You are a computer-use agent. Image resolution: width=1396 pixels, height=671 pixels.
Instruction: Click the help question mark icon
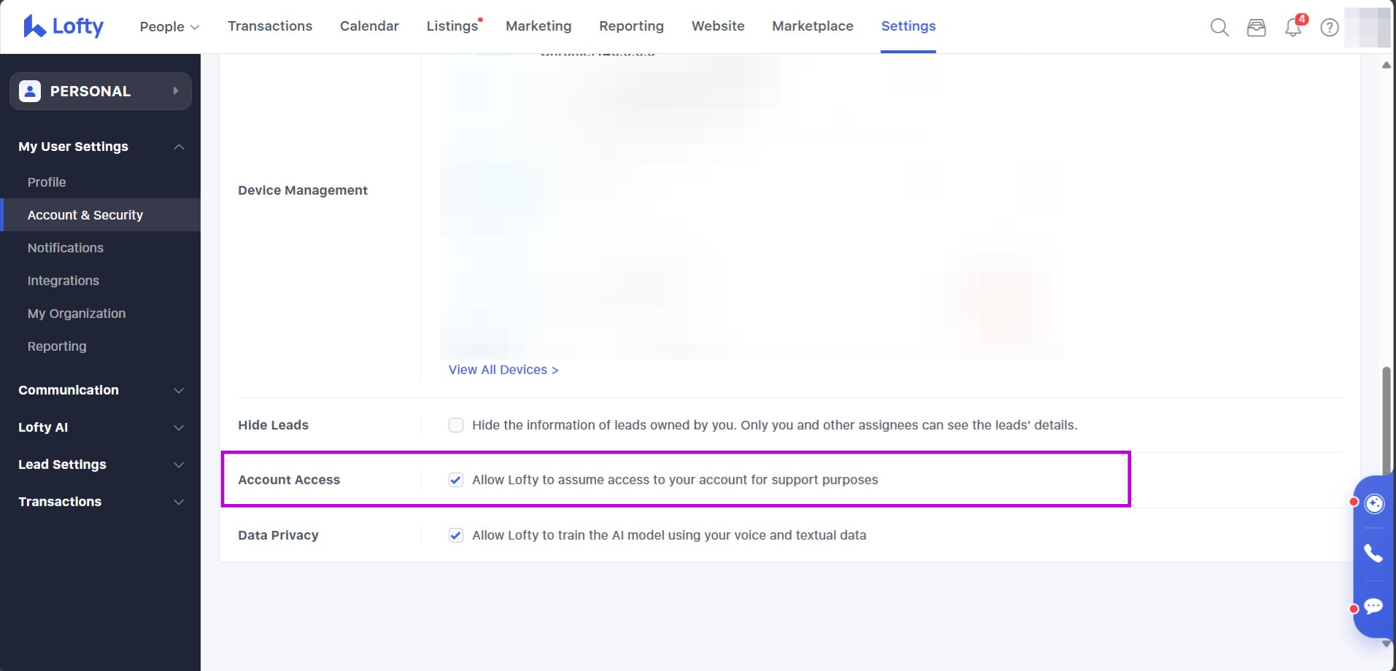tap(1330, 28)
